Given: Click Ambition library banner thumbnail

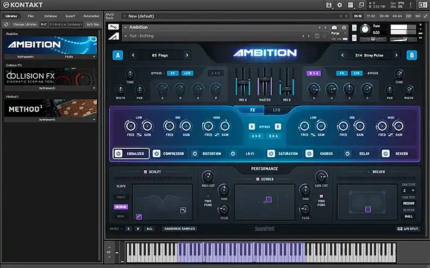Looking at the screenshot, I should [51, 45].
